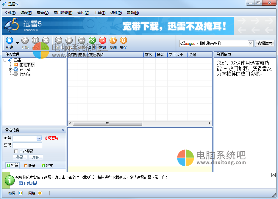Open the dropdown arrow next to 新建

[x=17, y=43]
